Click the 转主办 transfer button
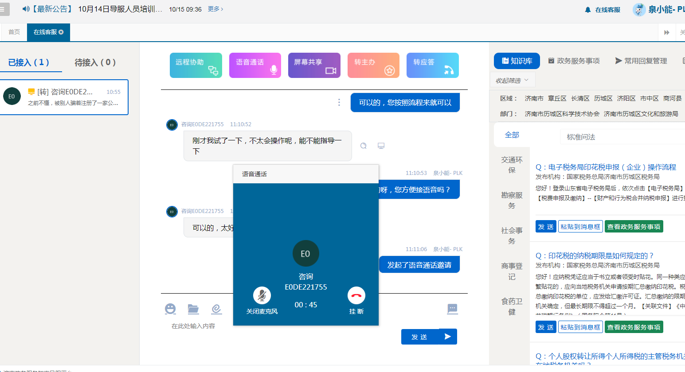 (373, 65)
